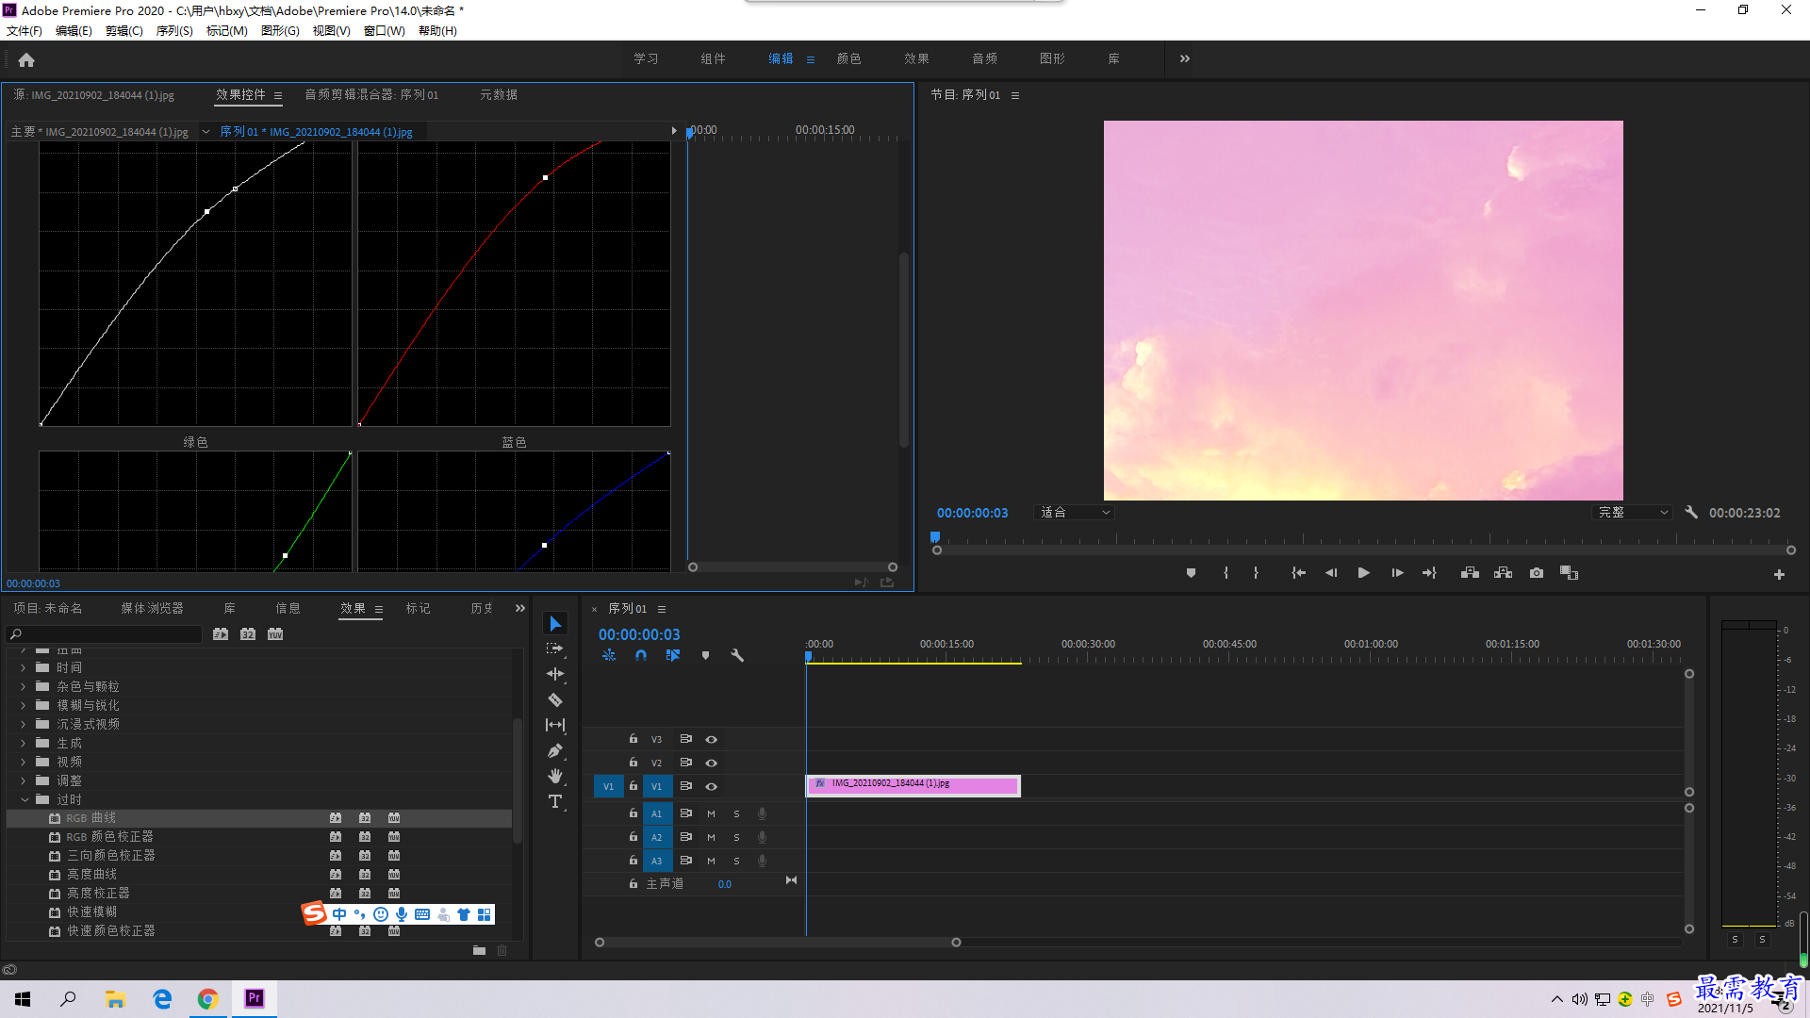Select 快速模糊 effect

[x=91, y=912]
